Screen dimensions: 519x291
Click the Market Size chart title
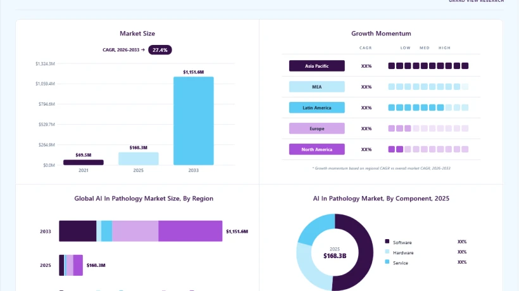tap(137, 34)
